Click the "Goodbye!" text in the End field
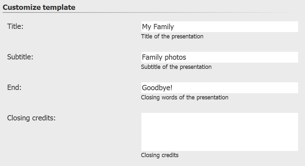This screenshot has width=305, height=166. [x=157, y=88]
